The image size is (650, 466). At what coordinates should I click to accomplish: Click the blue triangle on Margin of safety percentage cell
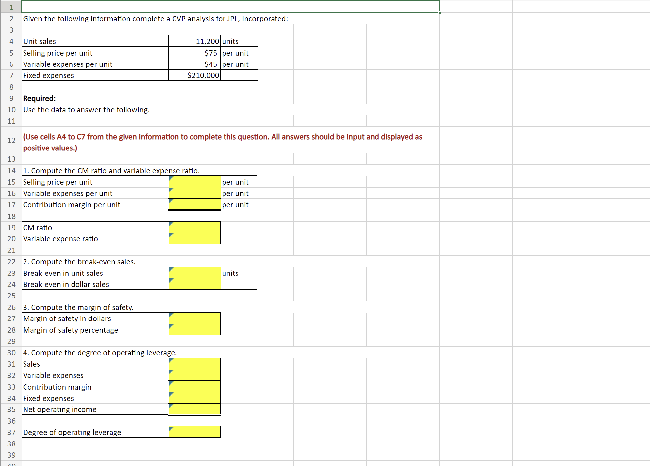(x=171, y=327)
